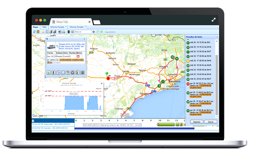
Task: Select stop 14 in Paradas de Ruta
Action: tap(188, 84)
